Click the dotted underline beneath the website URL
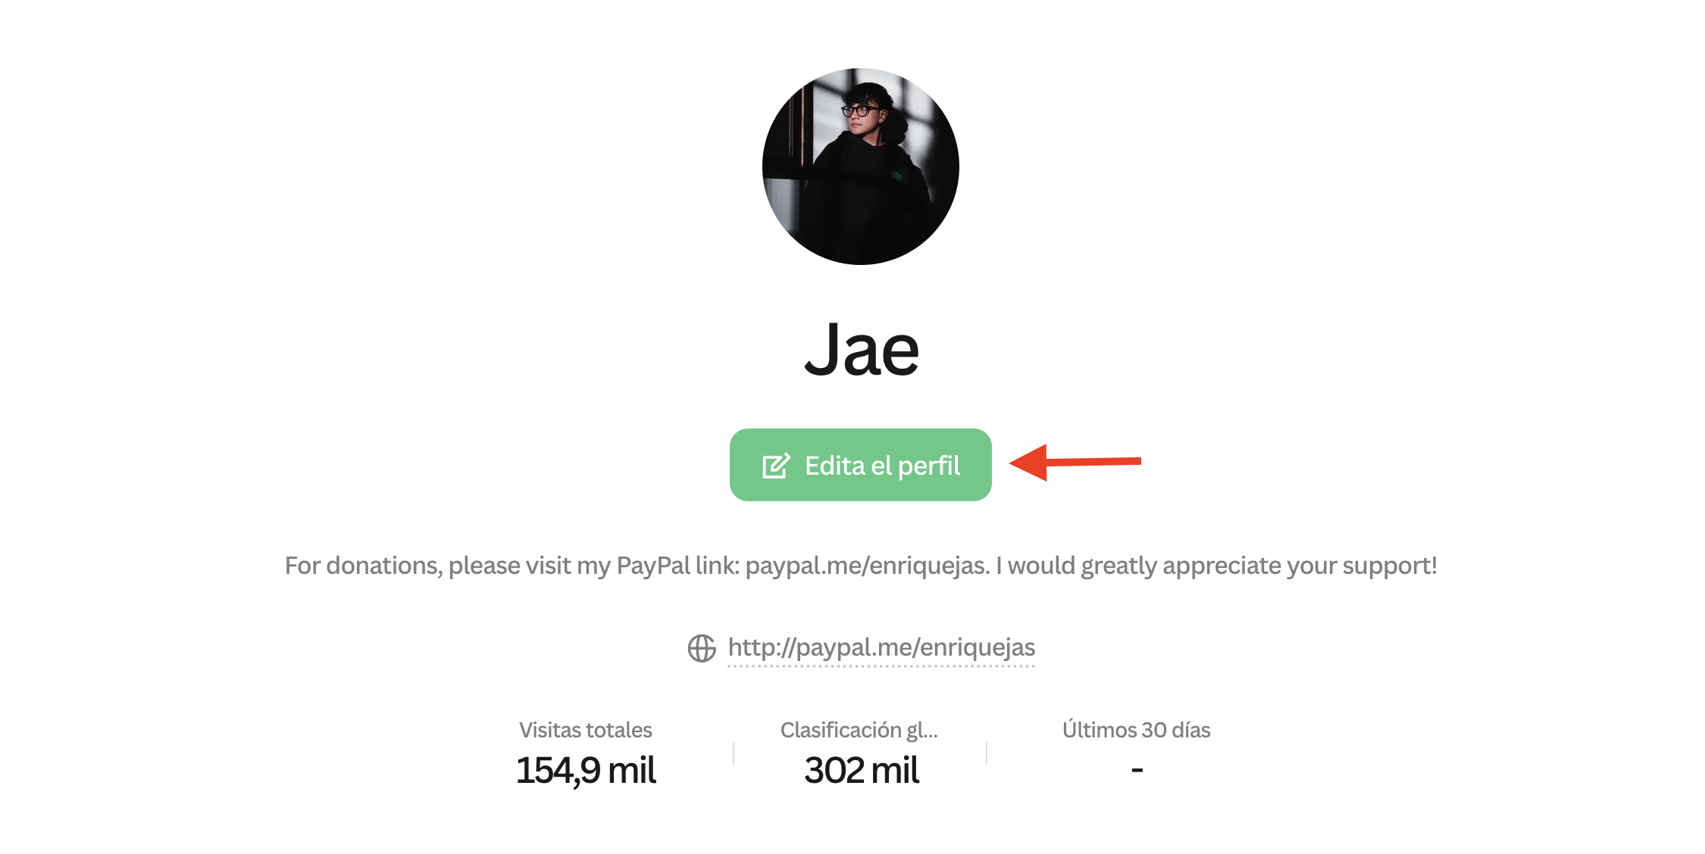 [881, 666]
